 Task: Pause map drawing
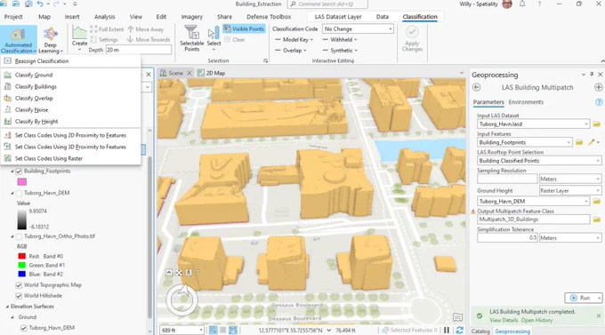click(x=447, y=330)
